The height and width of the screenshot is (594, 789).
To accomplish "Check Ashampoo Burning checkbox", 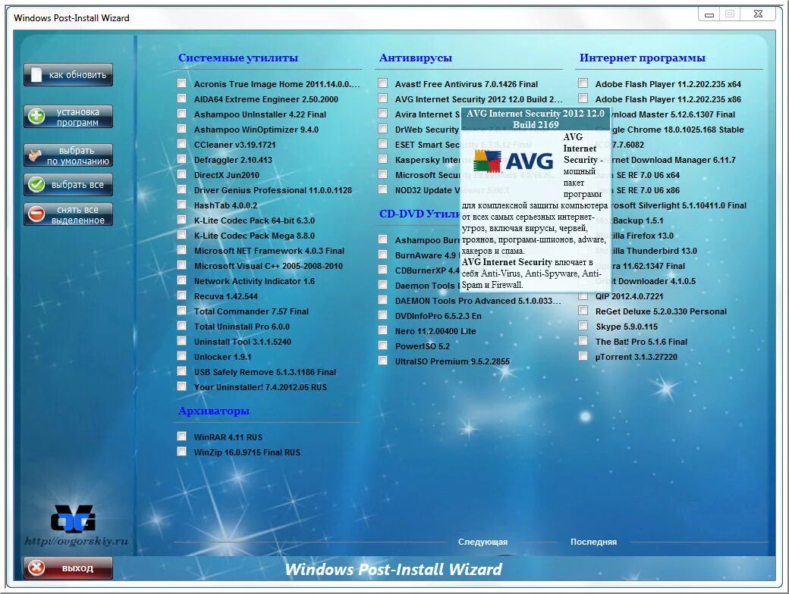I will (x=383, y=239).
